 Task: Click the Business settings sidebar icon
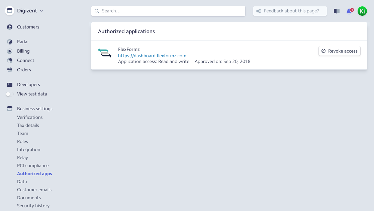(10, 108)
